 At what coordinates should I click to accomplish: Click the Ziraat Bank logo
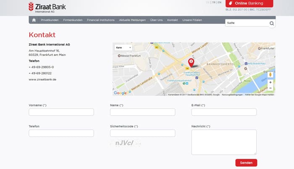click(x=47, y=8)
